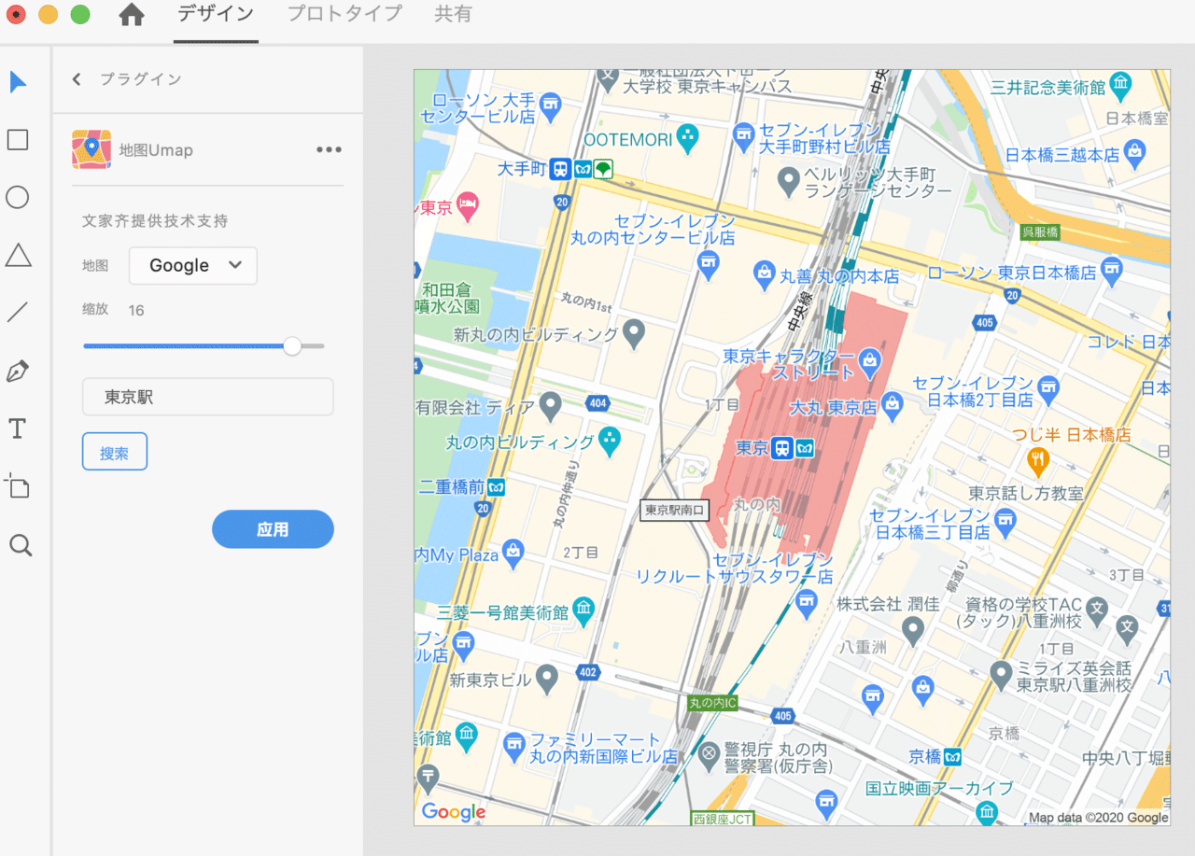Click the 大丸 東京店 shopping marker
The width and height of the screenshot is (1195, 856).
click(893, 405)
